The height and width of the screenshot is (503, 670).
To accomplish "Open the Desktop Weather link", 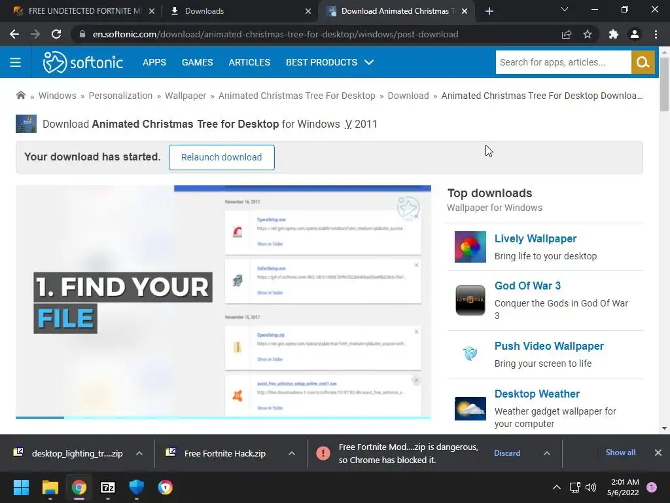I will [x=537, y=394].
